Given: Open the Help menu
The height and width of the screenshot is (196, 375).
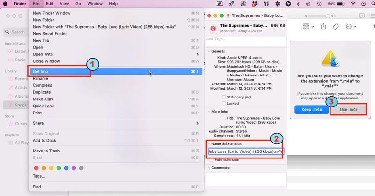Looking at the screenshot, I should tap(113, 4).
